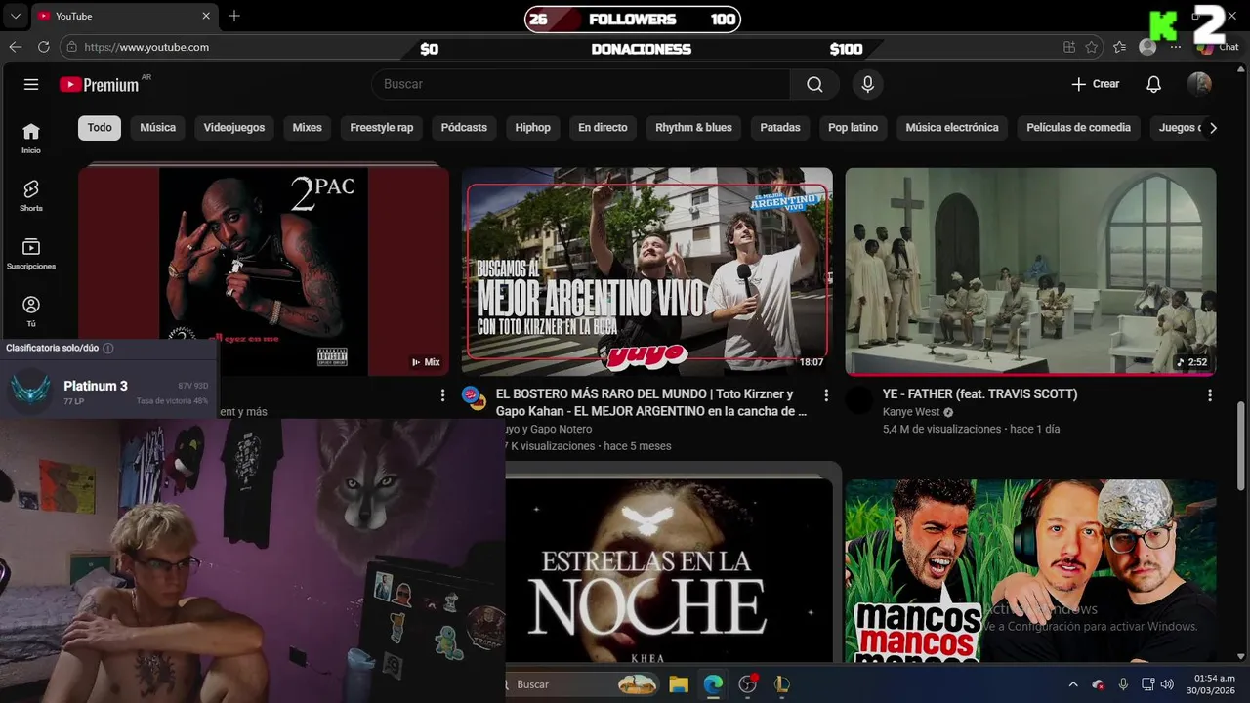
Task: Filter by Hiphop chip
Action: coord(533,128)
